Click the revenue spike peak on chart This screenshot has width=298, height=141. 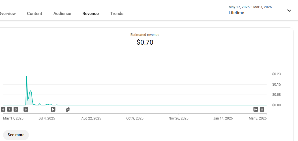(x=27, y=76)
